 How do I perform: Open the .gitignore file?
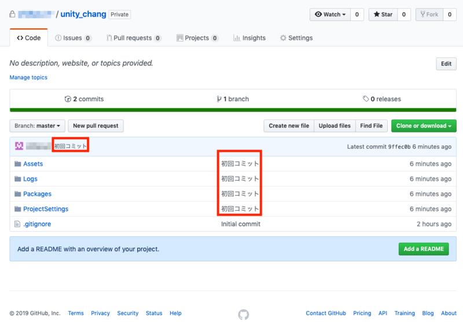[x=37, y=224]
